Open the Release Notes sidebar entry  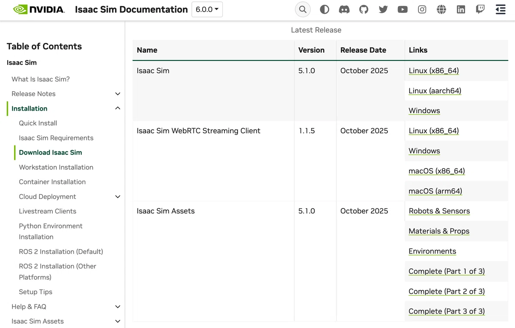pos(33,94)
